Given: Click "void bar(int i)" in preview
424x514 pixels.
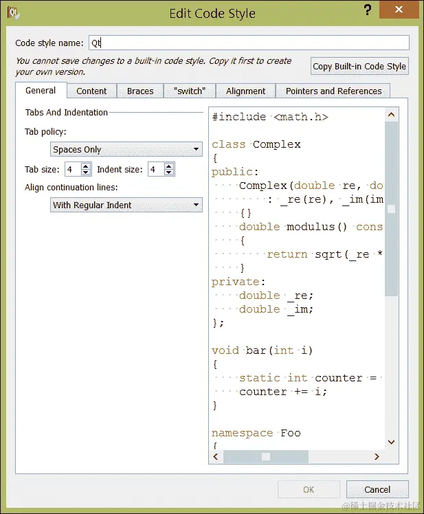Looking at the screenshot, I should click(263, 350).
